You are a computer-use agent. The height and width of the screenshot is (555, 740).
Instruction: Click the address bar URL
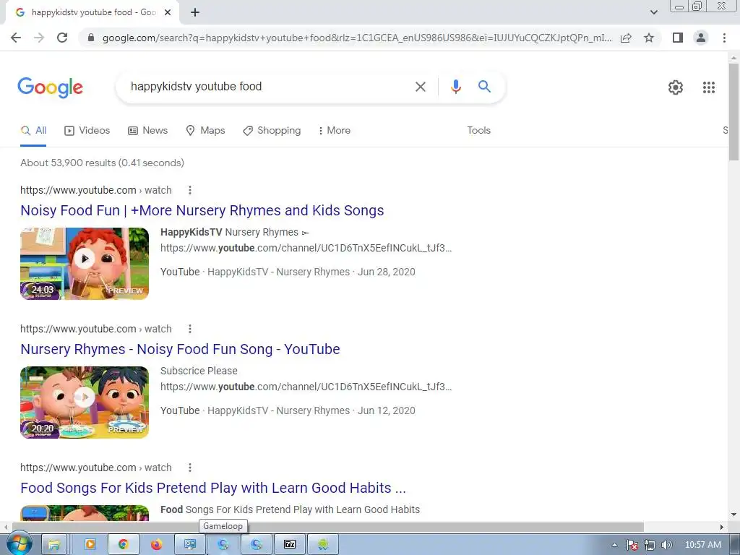(x=357, y=38)
